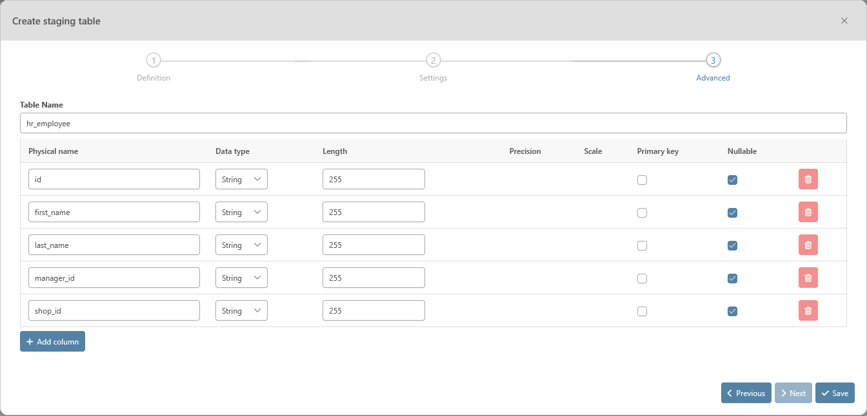
Task: Enable primary key for shop_id
Action: pyautogui.click(x=642, y=312)
